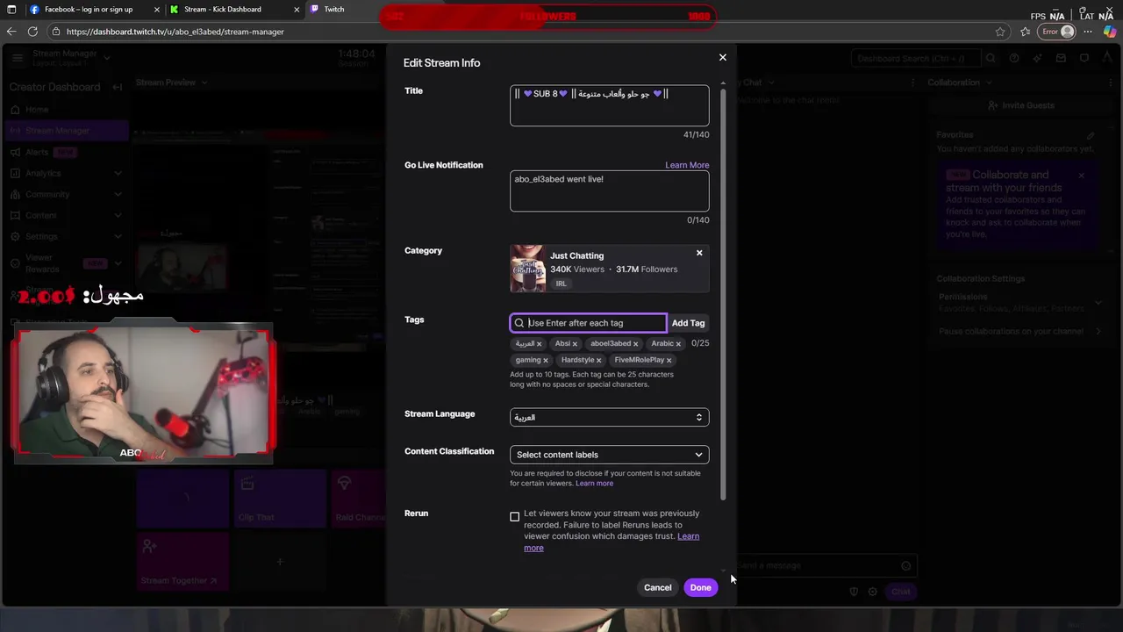Click the Just Chatting category thumbnail
The height and width of the screenshot is (632, 1123).
[527, 269]
